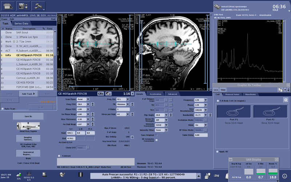
Task: Toggle the Contrast checkbox
Action: pyautogui.click(x=59, y=156)
